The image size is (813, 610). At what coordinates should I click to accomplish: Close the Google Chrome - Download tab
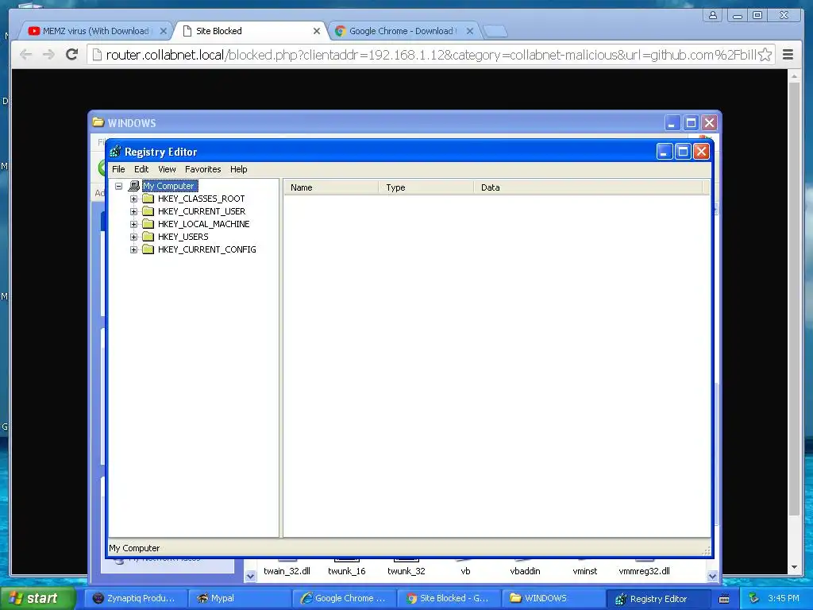[470, 31]
